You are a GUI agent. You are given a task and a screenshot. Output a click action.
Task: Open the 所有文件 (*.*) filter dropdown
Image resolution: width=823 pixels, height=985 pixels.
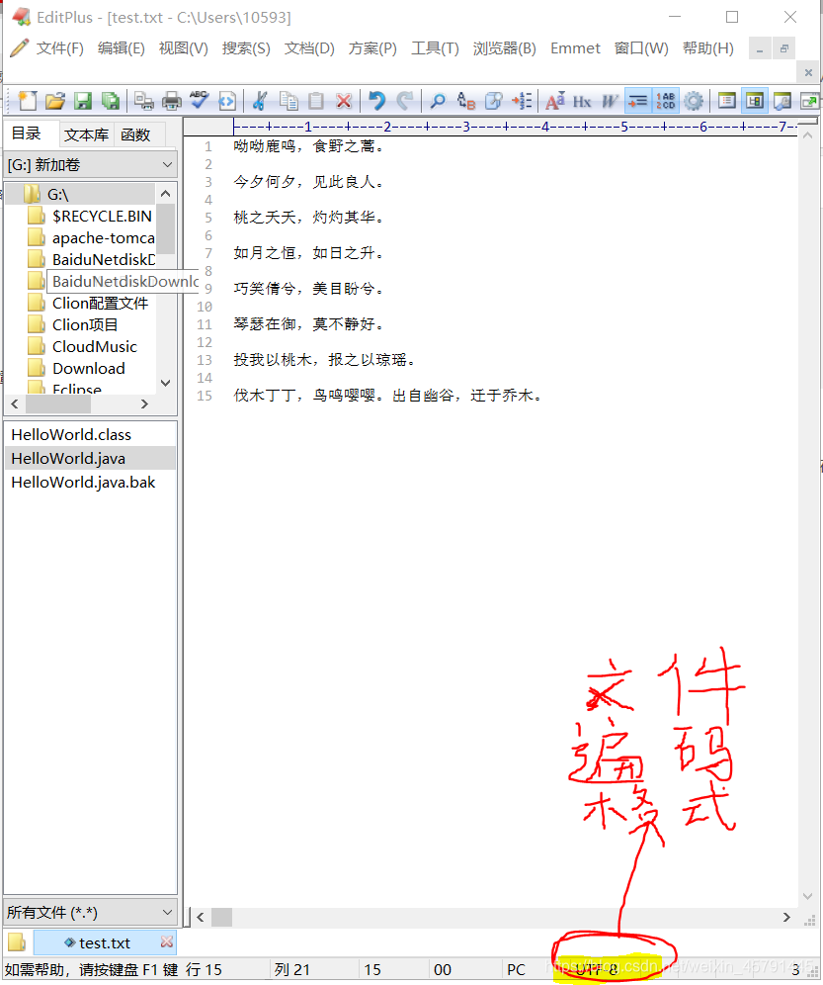[x=90, y=912]
